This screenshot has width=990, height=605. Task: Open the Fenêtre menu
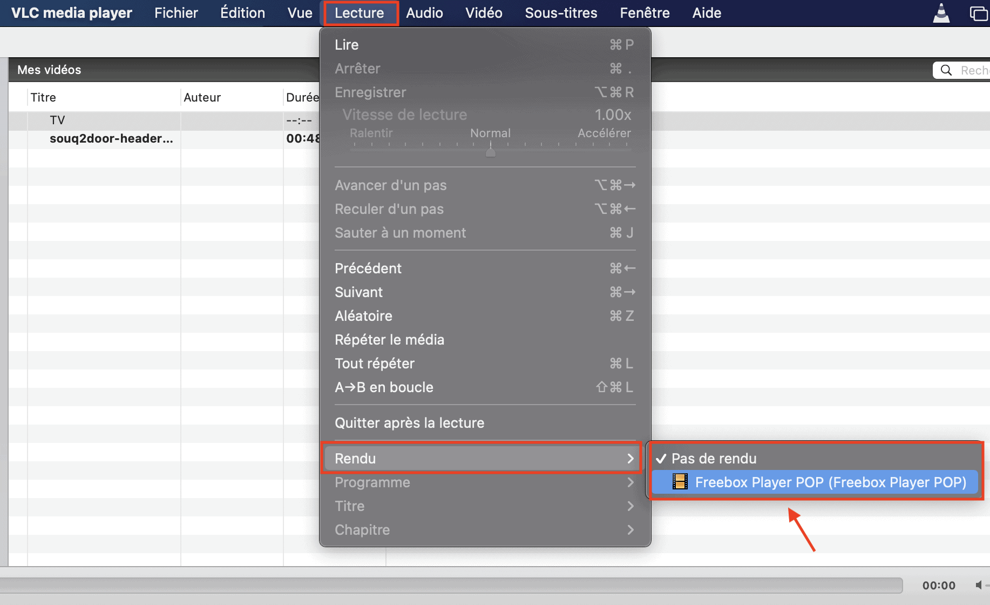point(645,13)
